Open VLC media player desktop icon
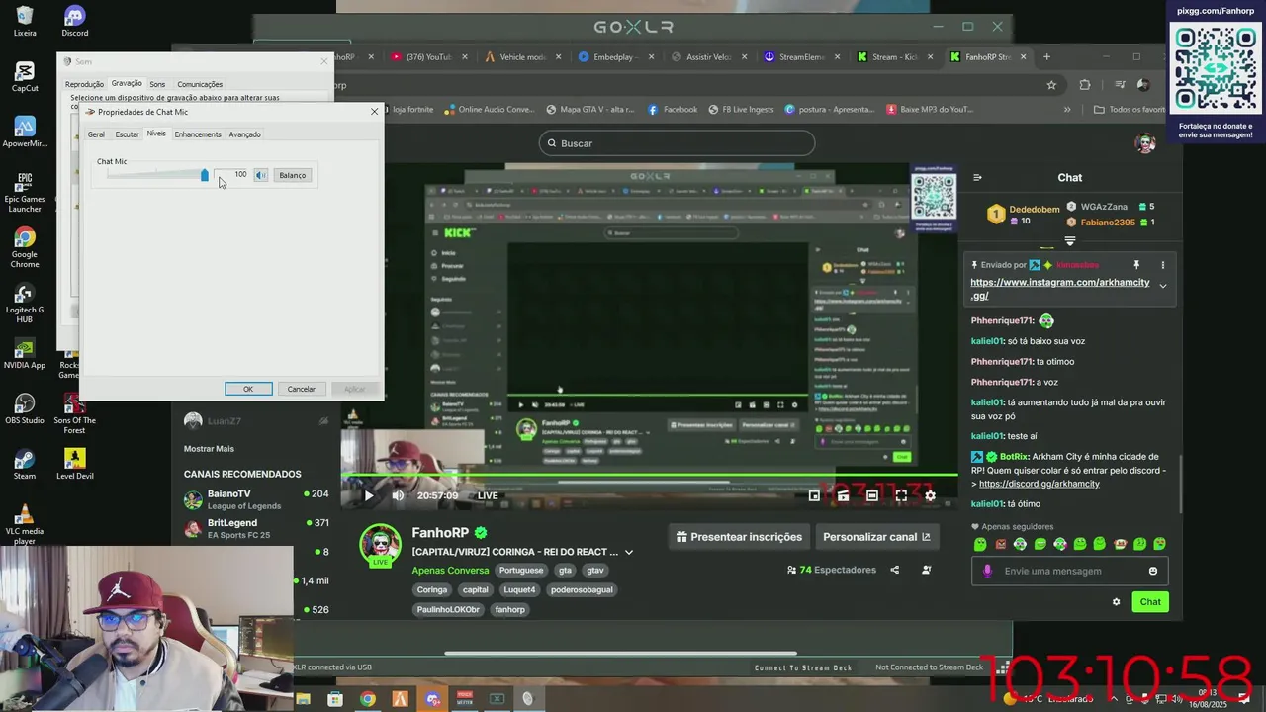The width and height of the screenshot is (1266, 712). [25, 525]
